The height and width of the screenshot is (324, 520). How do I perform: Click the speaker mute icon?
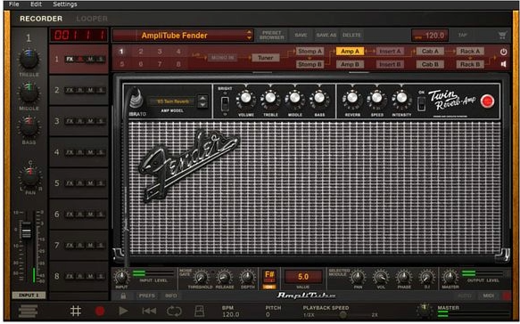tap(503, 64)
